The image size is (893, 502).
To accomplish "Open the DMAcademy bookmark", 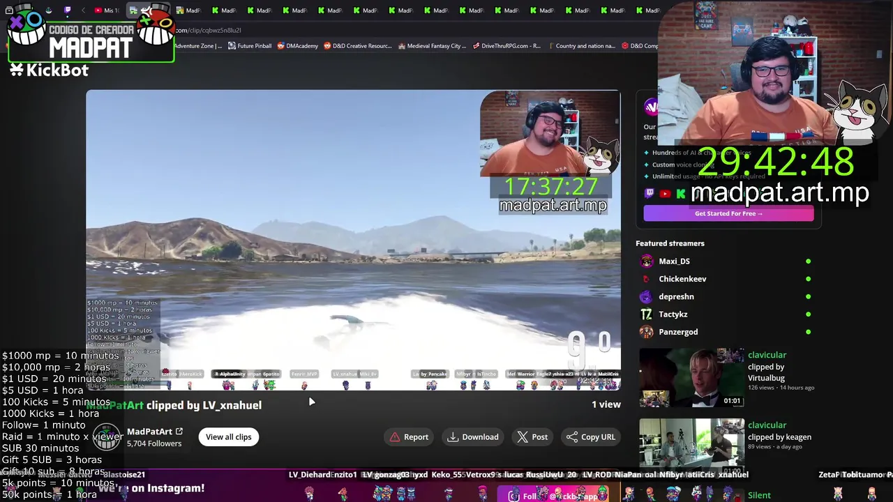I will [x=298, y=46].
